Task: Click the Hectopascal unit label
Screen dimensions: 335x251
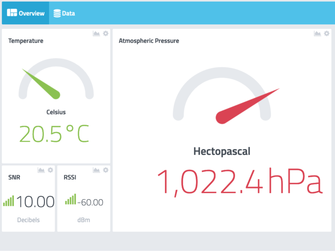Action: pos(222,152)
